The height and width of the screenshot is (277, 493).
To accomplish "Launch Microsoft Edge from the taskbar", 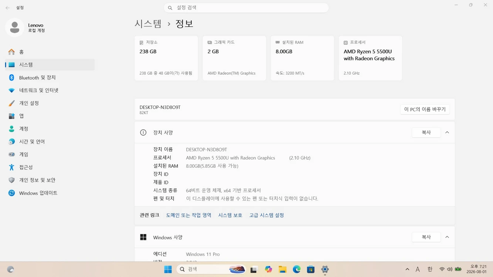I will point(297,269).
